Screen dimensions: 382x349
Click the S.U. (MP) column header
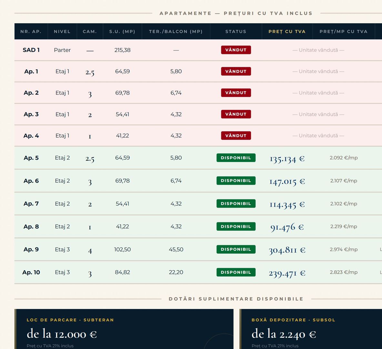(x=122, y=31)
